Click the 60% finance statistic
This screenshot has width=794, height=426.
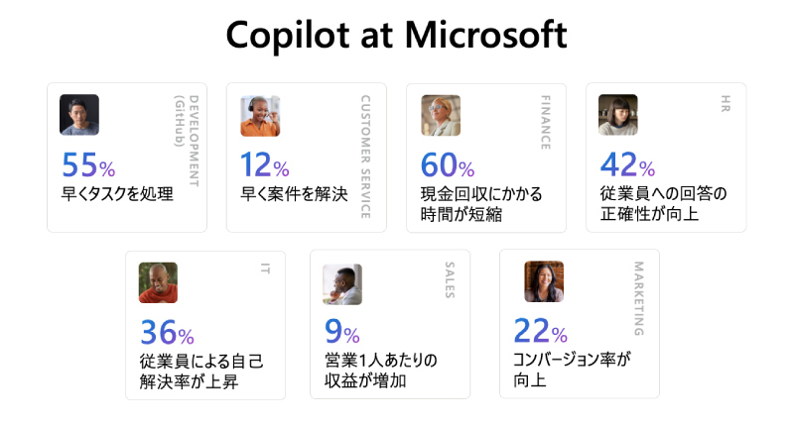coord(448,164)
